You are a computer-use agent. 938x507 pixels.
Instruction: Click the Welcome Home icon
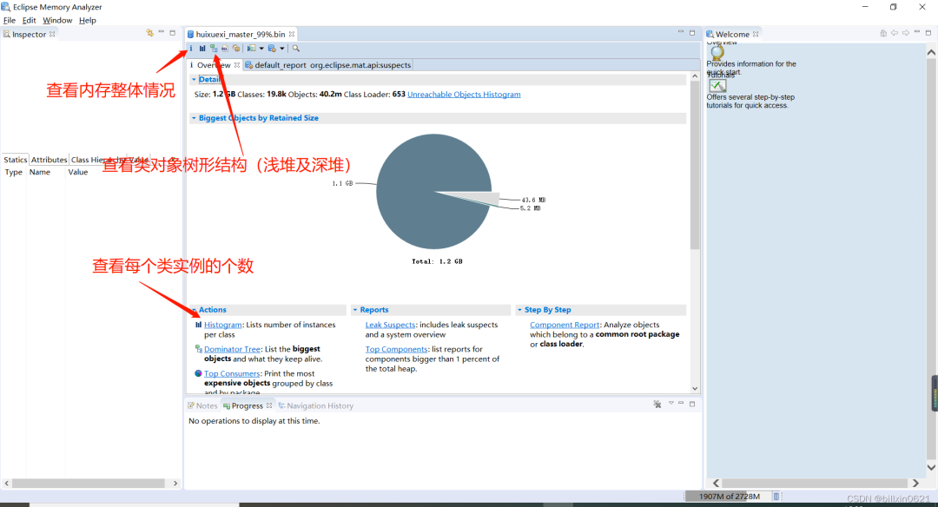tap(883, 33)
